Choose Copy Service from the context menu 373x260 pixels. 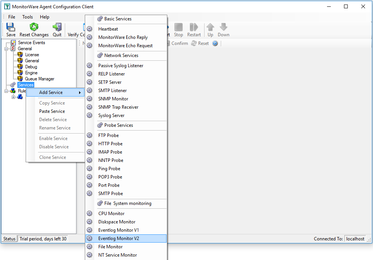pyautogui.click(x=55, y=103)
